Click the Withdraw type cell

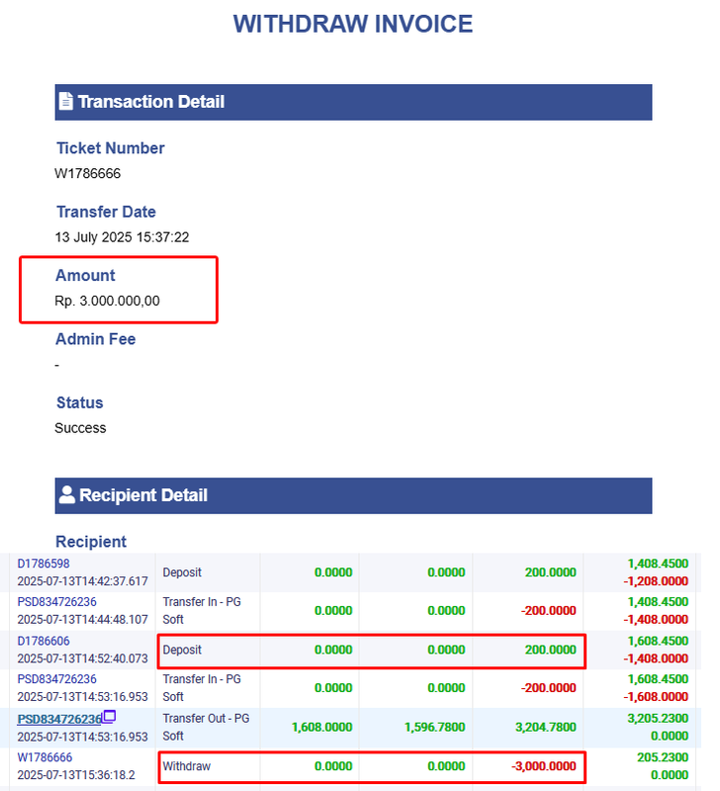pyautogui.click(x=187, y=766)
